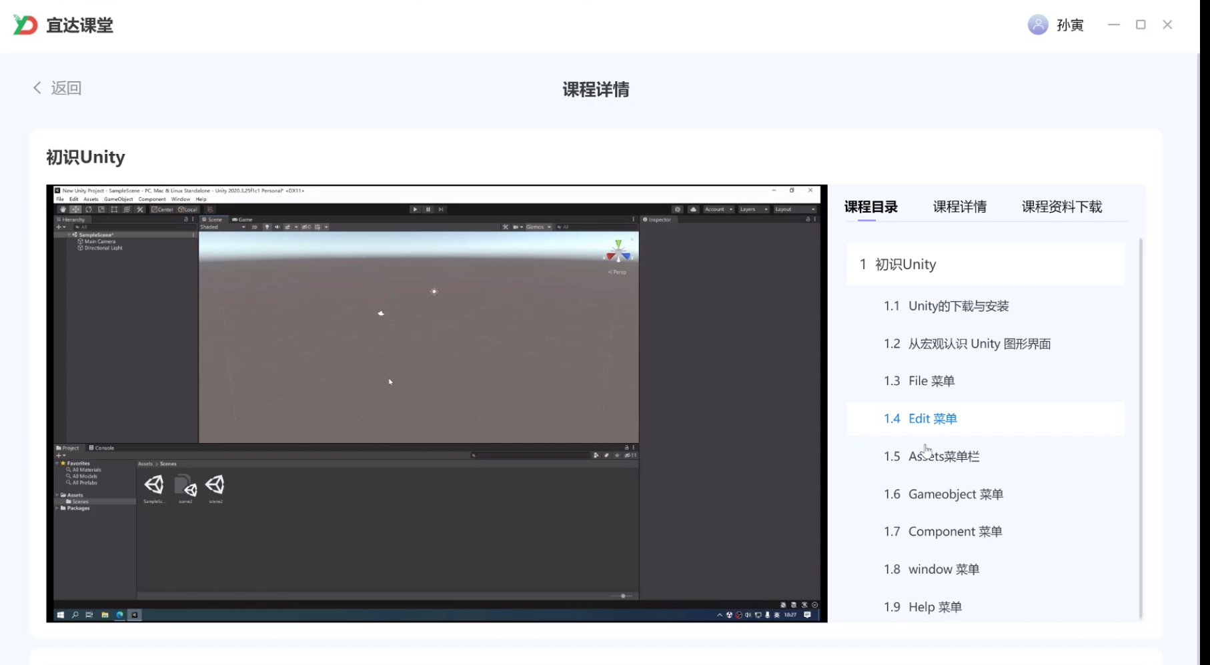Open lesson 1.6 Gameobject 菜单
Screen dimensions: 1210x665
pyautogui.click(x=955, y=494)
